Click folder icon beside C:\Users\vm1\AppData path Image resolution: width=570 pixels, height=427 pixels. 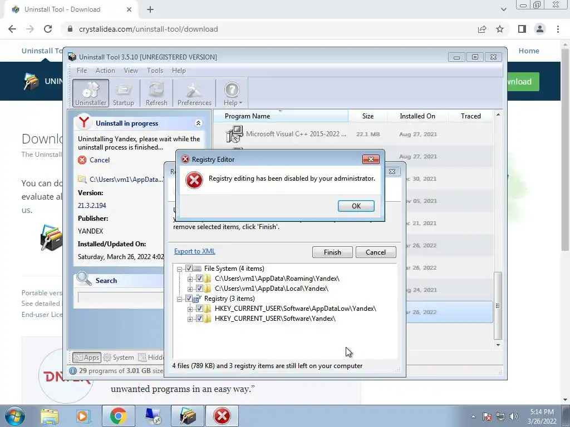[x=82, y=180]
